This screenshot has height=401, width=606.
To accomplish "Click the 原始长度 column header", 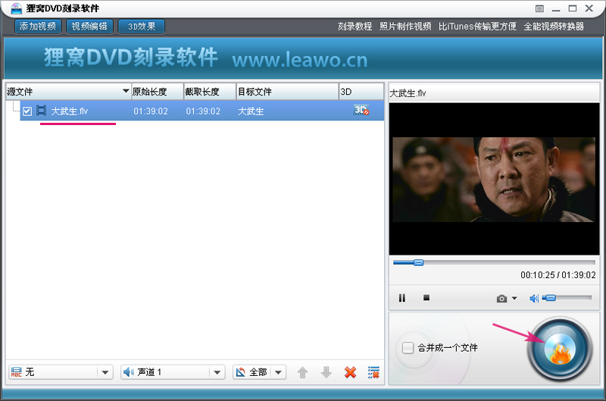I will 158,92.
